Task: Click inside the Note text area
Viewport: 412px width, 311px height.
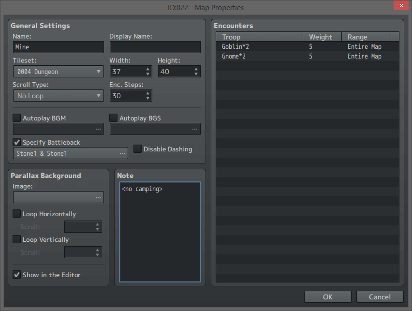Action: [160, 232]
